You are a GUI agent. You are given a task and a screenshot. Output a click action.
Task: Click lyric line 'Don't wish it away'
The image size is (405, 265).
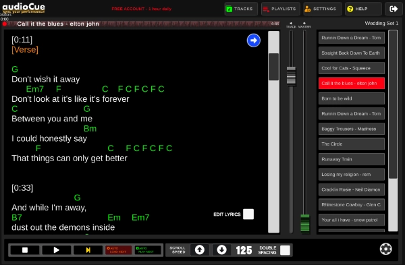coord(46,79)
